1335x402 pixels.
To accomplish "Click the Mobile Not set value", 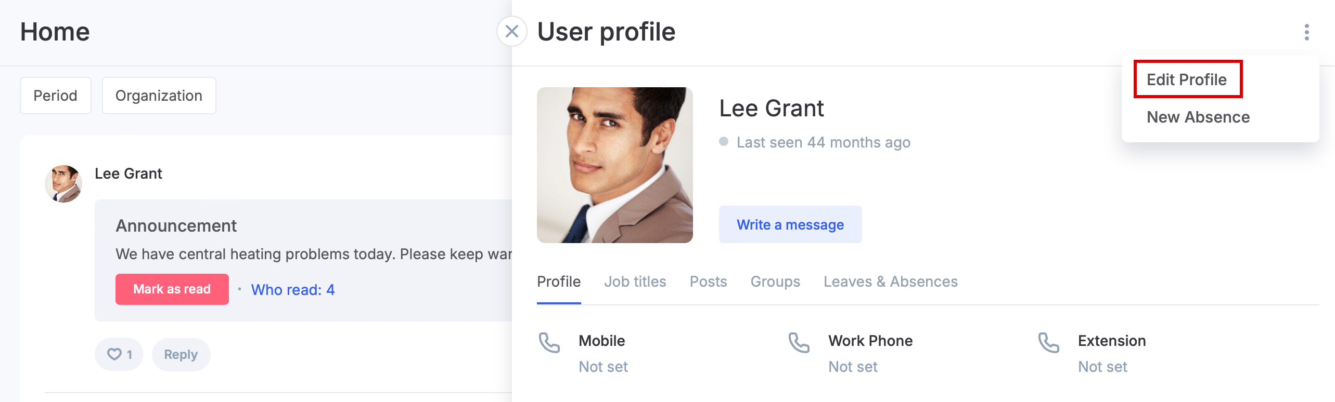I will click(604, 367).
